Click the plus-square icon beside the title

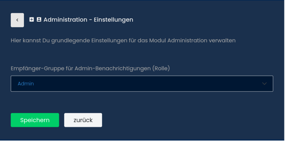tap(32, 19)
